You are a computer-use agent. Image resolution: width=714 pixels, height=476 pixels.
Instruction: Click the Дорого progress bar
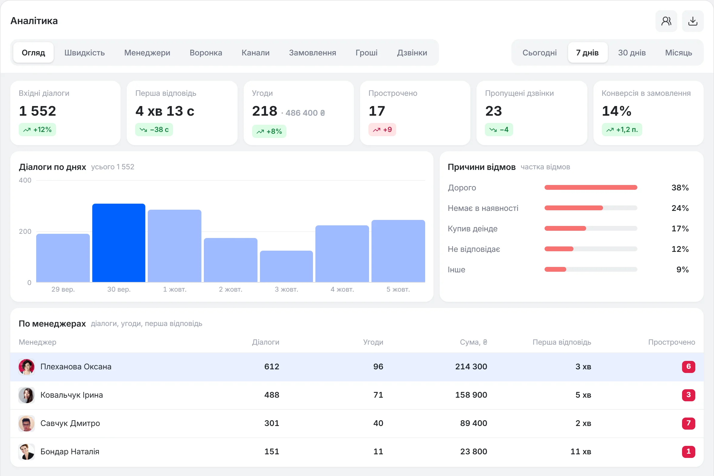(591, 188)
